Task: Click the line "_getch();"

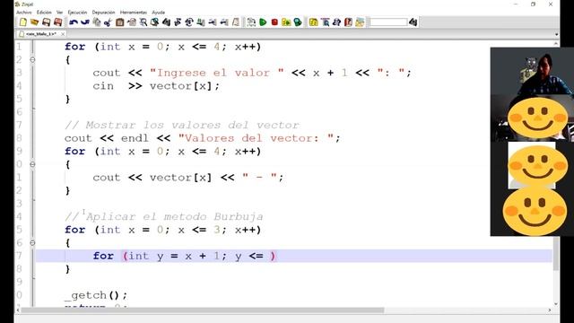Action: point(96,295)
